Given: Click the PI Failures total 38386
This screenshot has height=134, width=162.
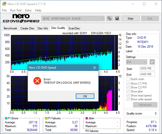Looking at the screenshot, I should tap(74, 130).
